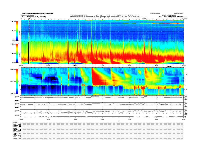Click the TNR color scale bar
Screen dimensions: 198x153
[x=17, y=81]
